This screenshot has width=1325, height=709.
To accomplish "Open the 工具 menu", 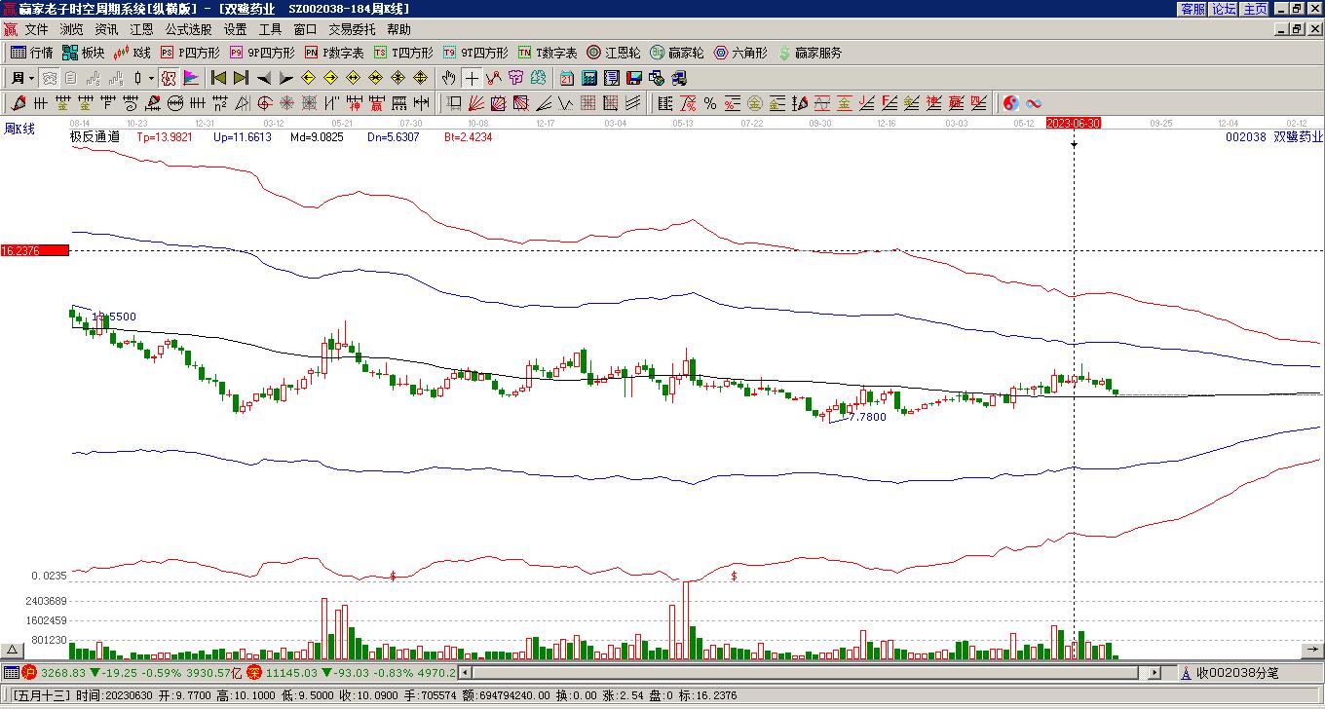I will click(270, 30).
